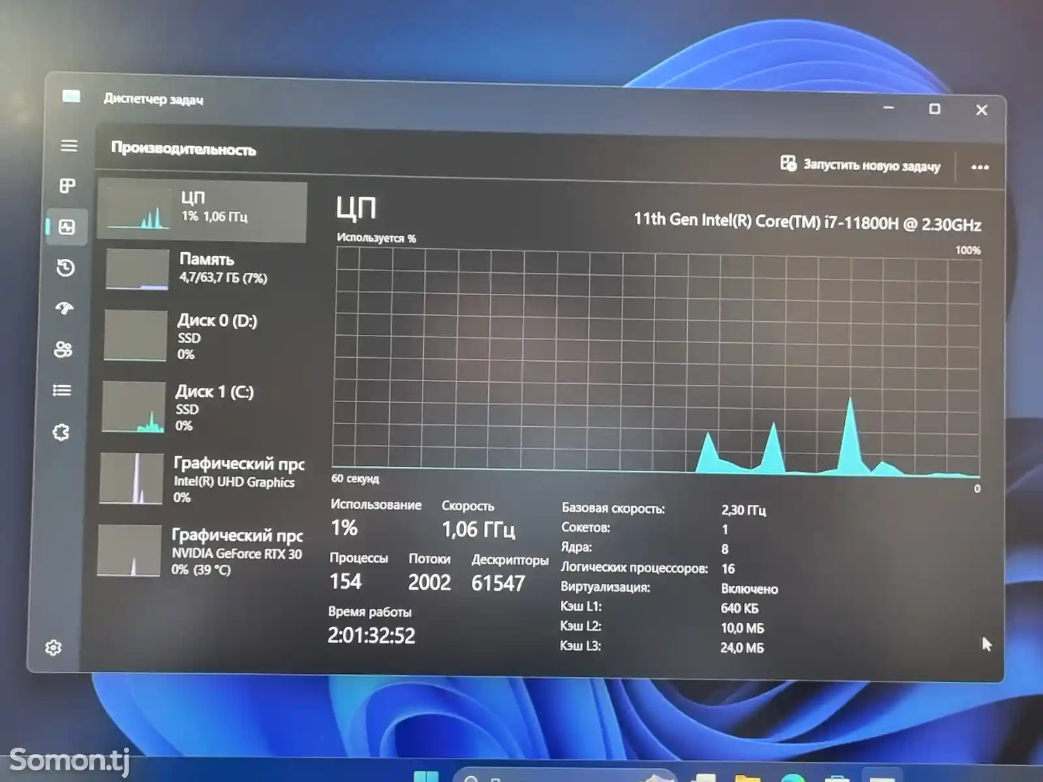Open the Windows Start button on taskbar

point(426,775)
